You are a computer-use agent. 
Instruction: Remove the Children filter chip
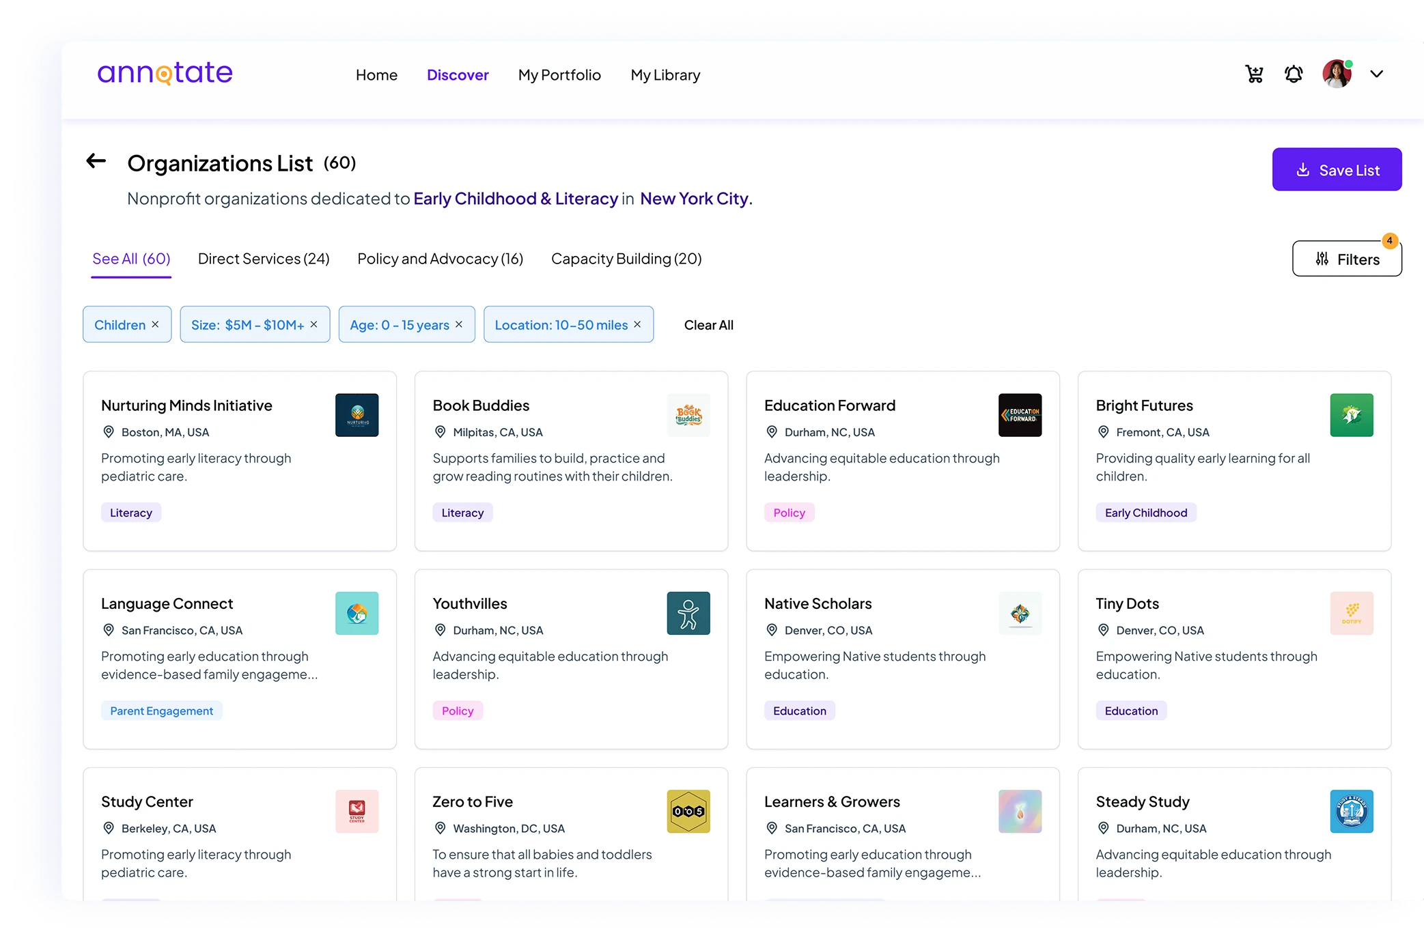(x=156, y=324)
